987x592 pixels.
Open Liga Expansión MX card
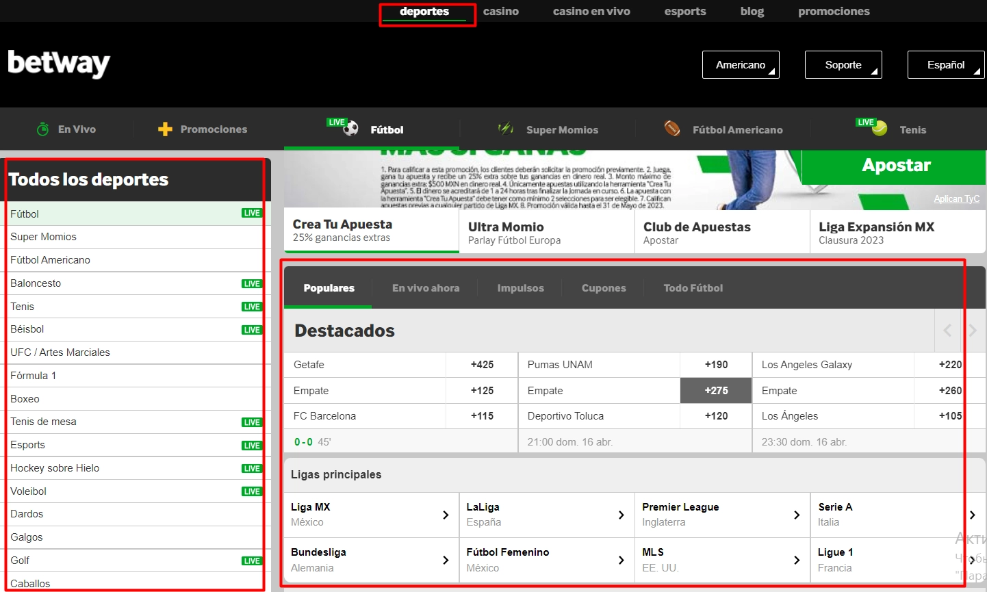point(897,232)
